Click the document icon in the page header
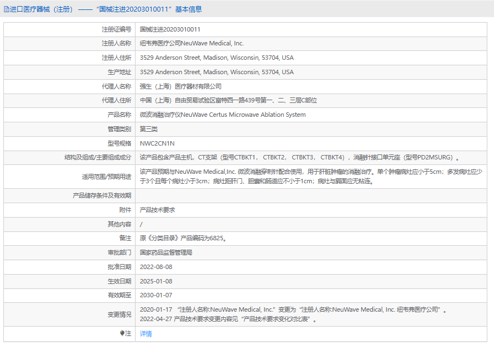This screenshot has width=494, height=346. coord(6,9)
